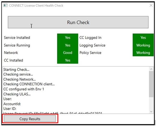Screen dimensions: 156x126
Task: Select the Service Installed Yes status
Action: coord(68,38)
